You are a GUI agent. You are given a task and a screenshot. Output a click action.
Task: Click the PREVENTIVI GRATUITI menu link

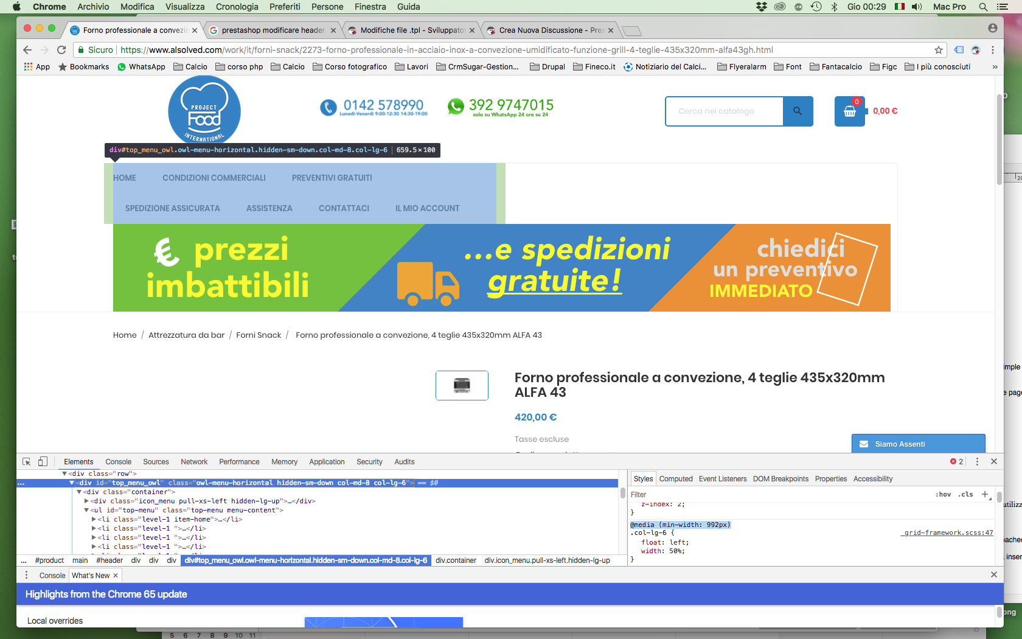(332, 178)
